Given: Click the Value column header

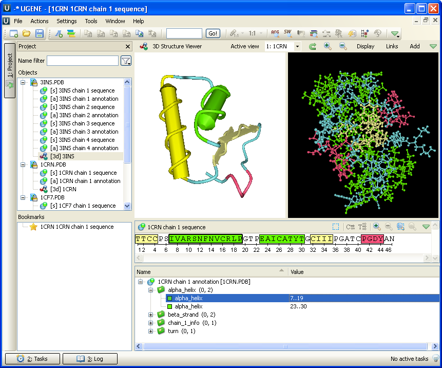Looking at the screenshot, I should [x=363, y=272].
